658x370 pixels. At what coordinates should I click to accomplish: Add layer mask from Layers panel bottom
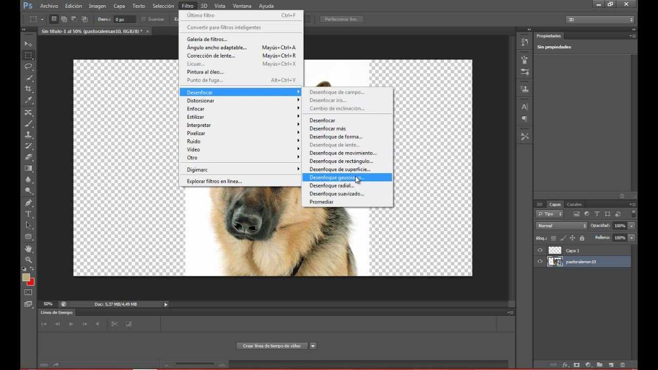pyautogui.click(x=576, y=365)
